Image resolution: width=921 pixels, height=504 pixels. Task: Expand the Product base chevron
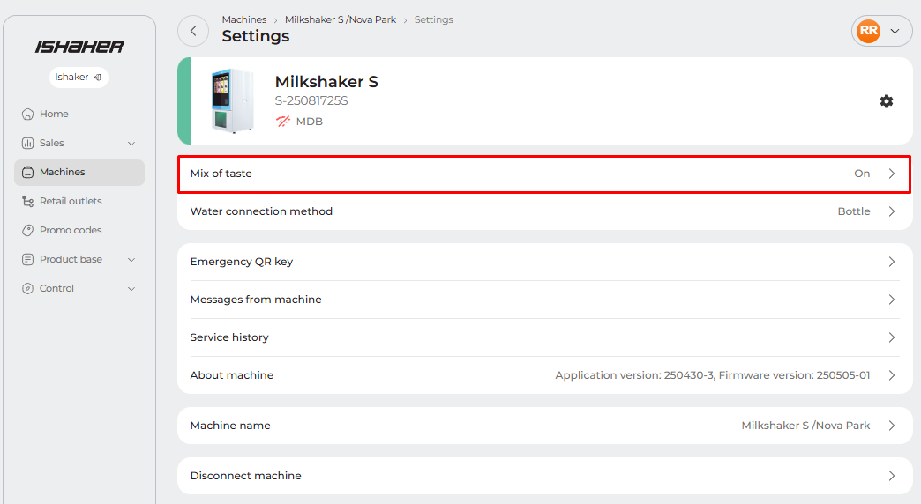(131, 260)
